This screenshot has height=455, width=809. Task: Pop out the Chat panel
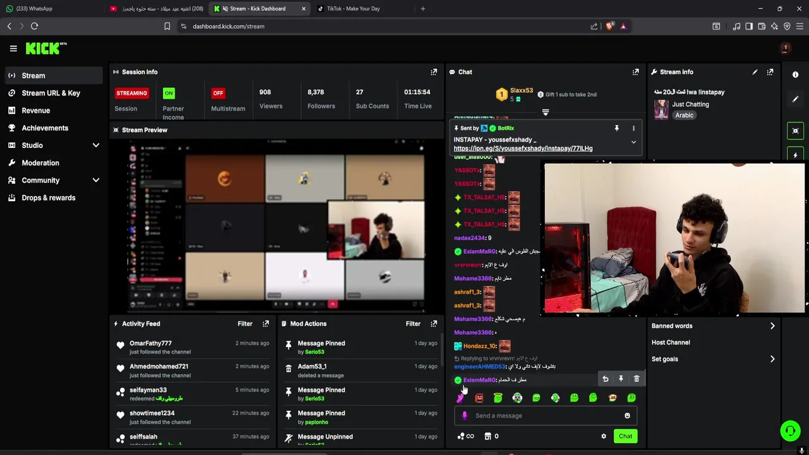[x=636, y=72]
